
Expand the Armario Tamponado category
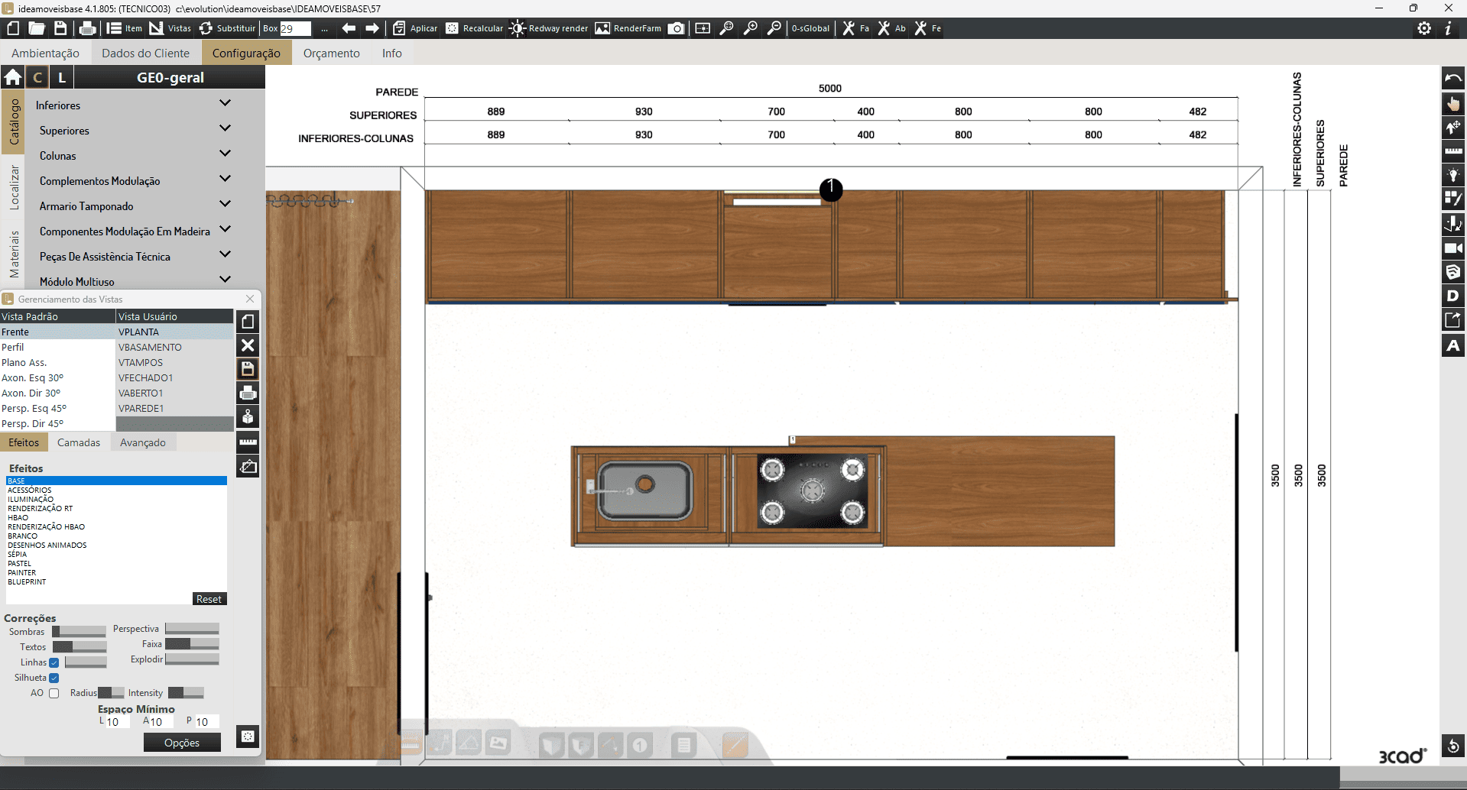pos(225,204)
